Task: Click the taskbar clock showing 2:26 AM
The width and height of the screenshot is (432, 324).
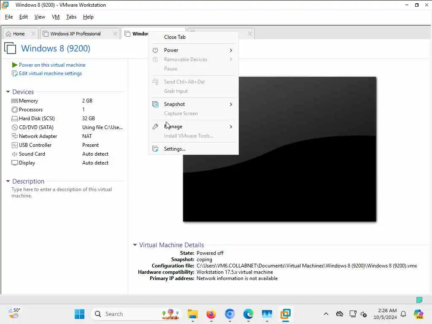Action: (385, 314)
